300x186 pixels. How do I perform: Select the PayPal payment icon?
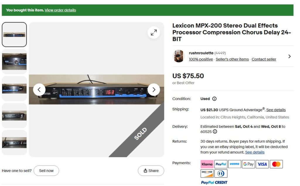coord(221,164)
